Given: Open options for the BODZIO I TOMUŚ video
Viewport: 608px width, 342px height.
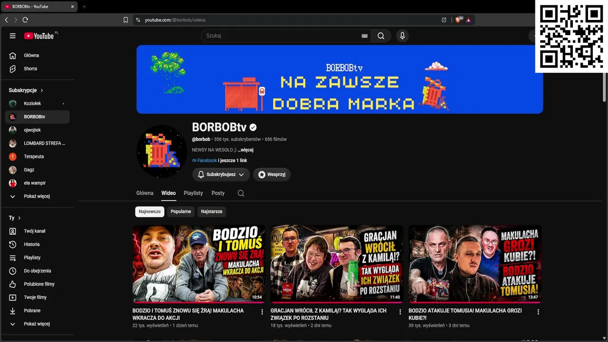Looking at the screenshot, I should (262, 312).
